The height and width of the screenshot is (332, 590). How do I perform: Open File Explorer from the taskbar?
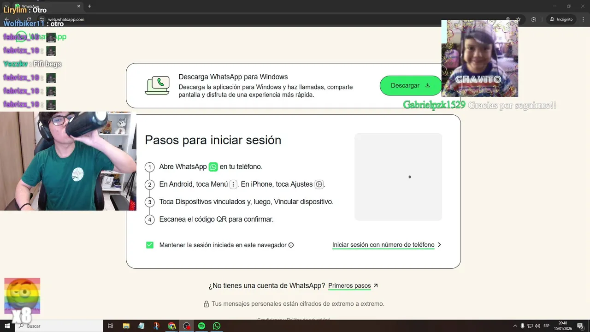coord(126,326)
